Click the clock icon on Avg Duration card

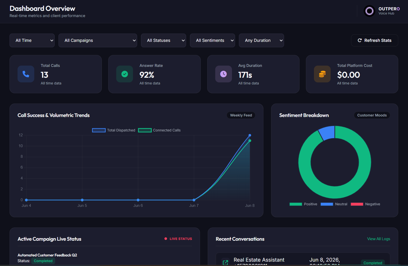coord(223,74)
